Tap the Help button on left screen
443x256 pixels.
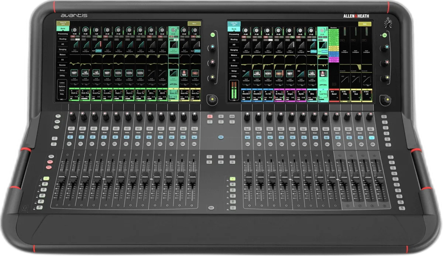(x=62, y=94)
